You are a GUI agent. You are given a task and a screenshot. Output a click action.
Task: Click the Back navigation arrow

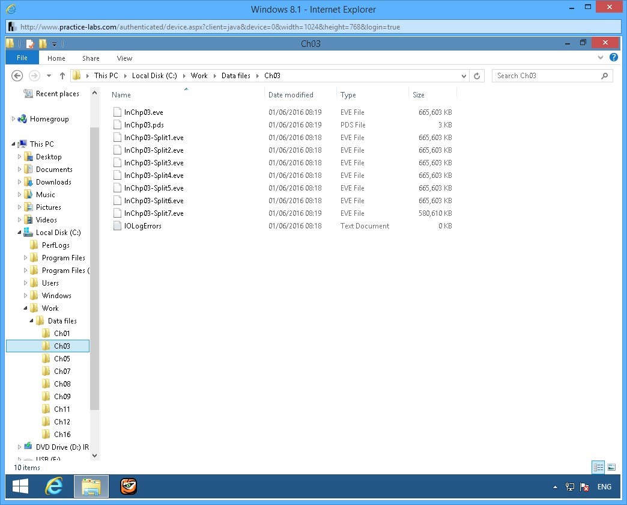(17, 76)
